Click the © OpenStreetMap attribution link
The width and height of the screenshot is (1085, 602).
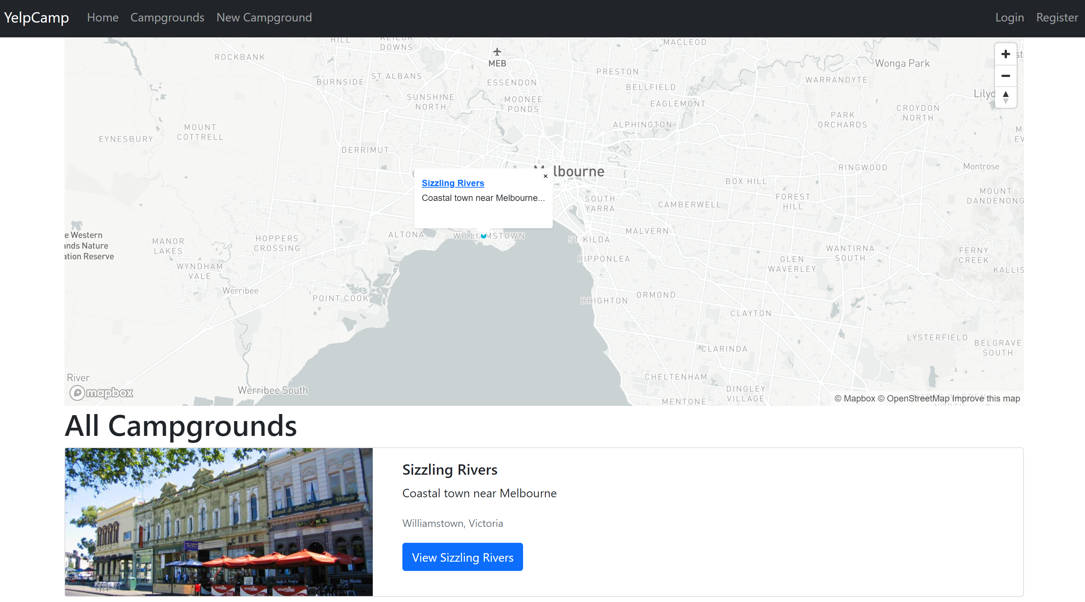tap(914, 398)
